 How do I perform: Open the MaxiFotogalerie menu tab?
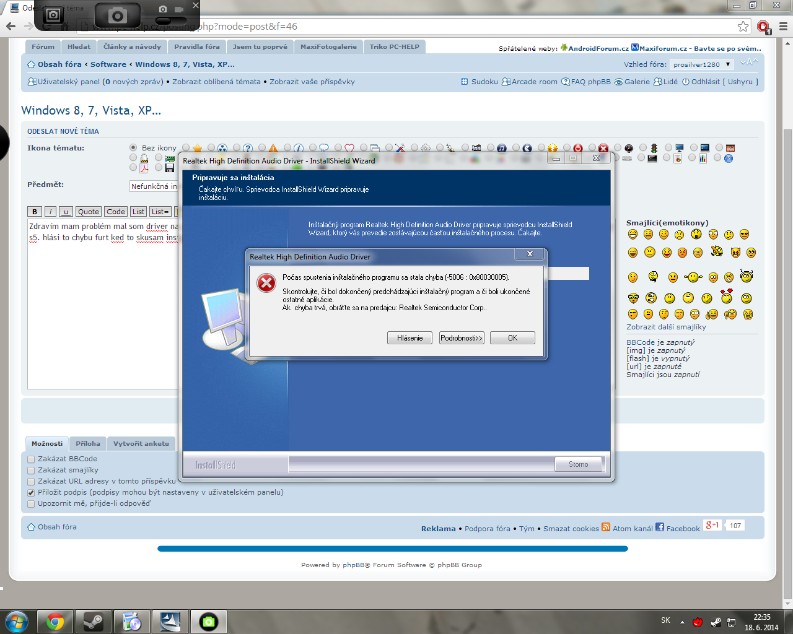pyautogui.click(x=328, y=46)
